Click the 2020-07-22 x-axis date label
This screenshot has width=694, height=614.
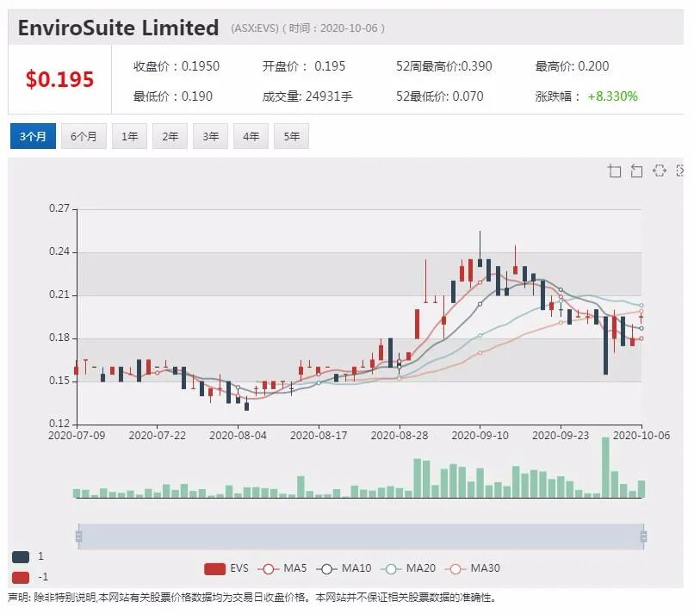tap(157, 436)
